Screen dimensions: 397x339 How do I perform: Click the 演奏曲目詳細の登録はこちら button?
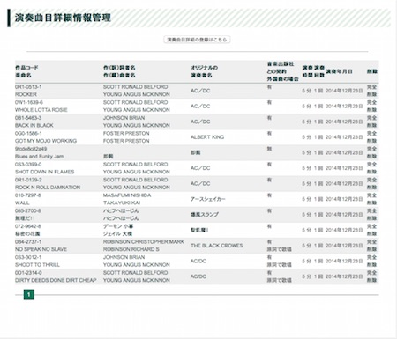[x=197, y=40]
